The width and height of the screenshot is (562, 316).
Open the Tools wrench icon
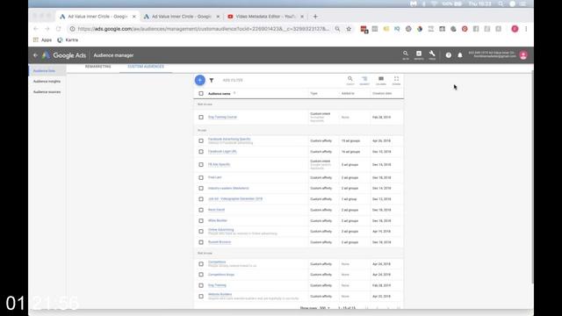[x=432, y=54]
